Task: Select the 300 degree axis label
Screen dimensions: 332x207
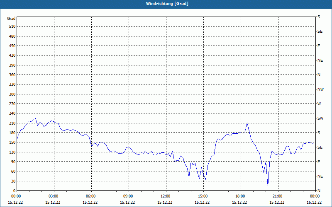Action: point(12,94)
